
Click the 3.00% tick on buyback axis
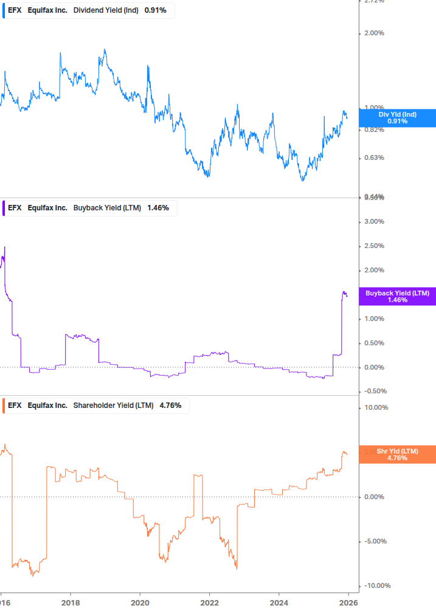pyautogui.click(x=374, y=221)
